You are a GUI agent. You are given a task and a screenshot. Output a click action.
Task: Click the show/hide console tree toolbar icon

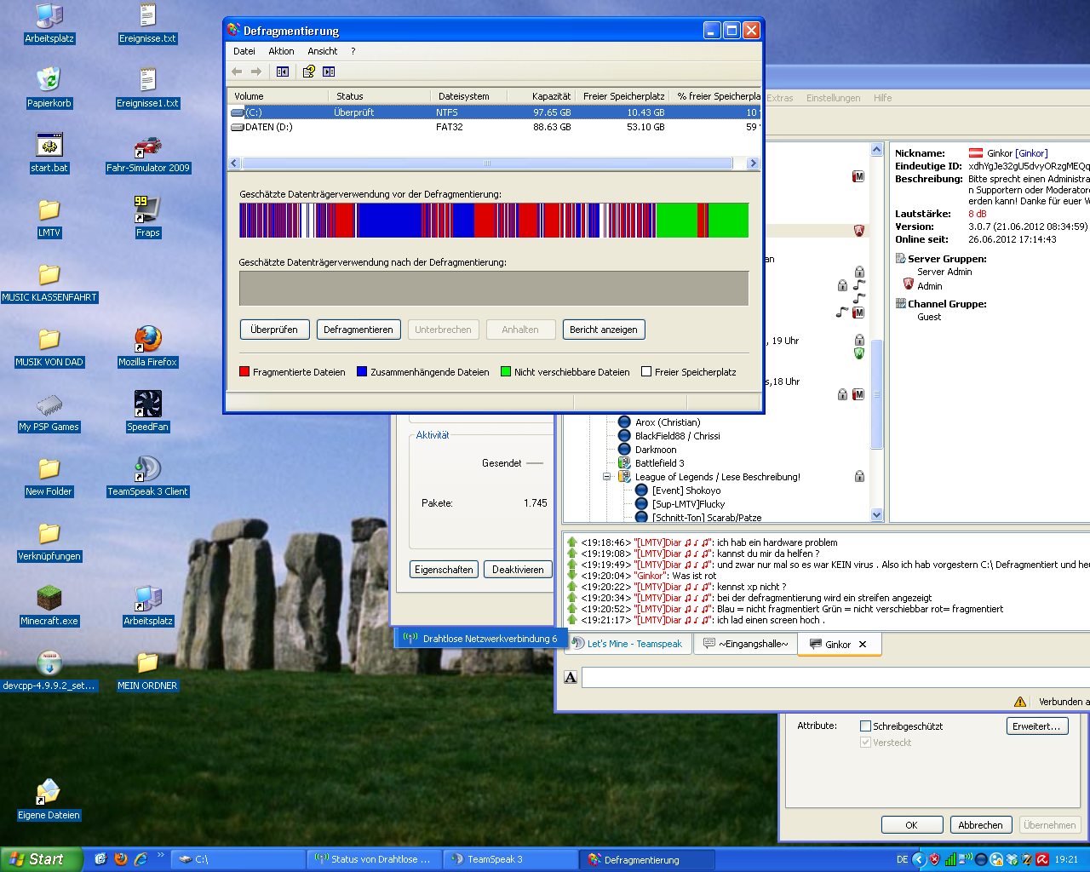pos(283,72)
